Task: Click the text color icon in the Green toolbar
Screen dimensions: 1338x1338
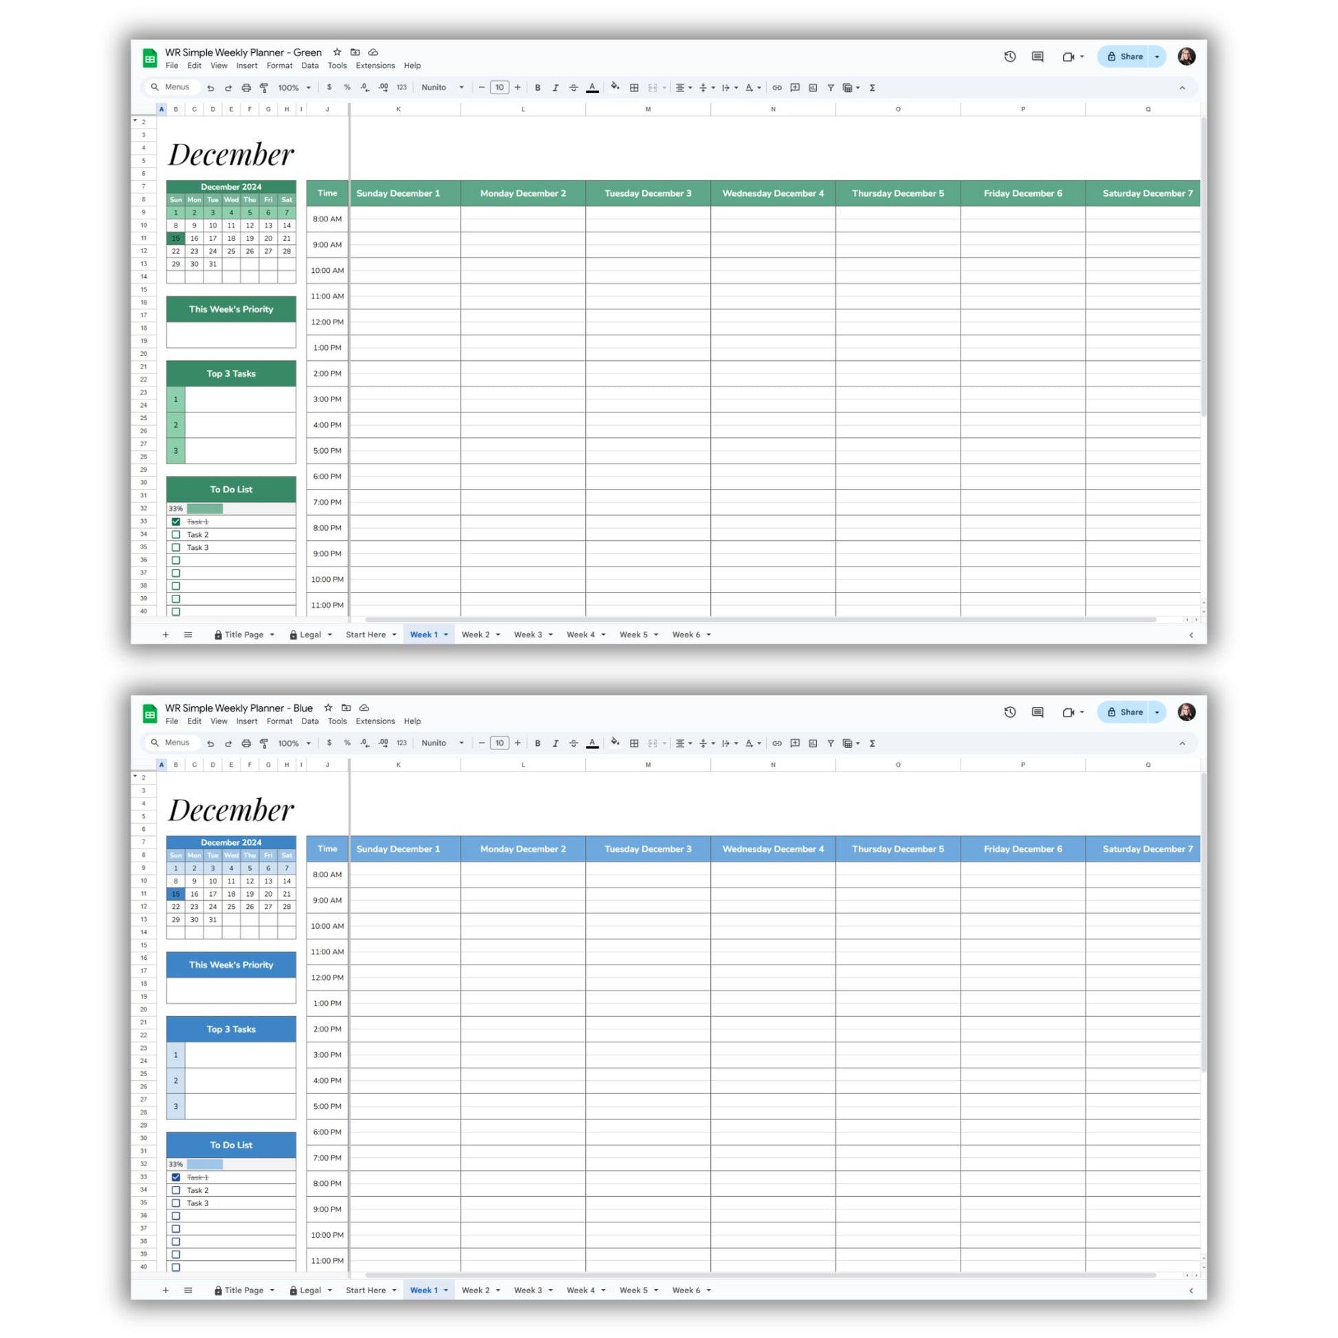Action: [592, 88]
